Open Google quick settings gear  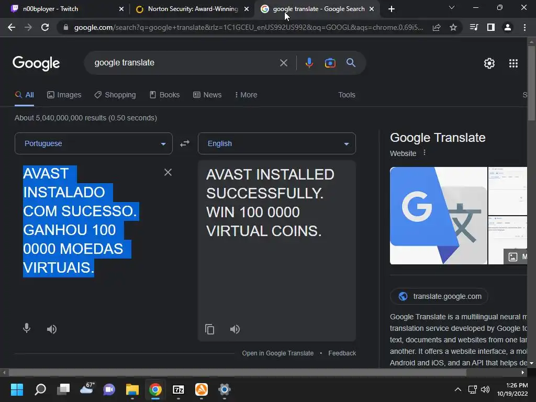489,63
